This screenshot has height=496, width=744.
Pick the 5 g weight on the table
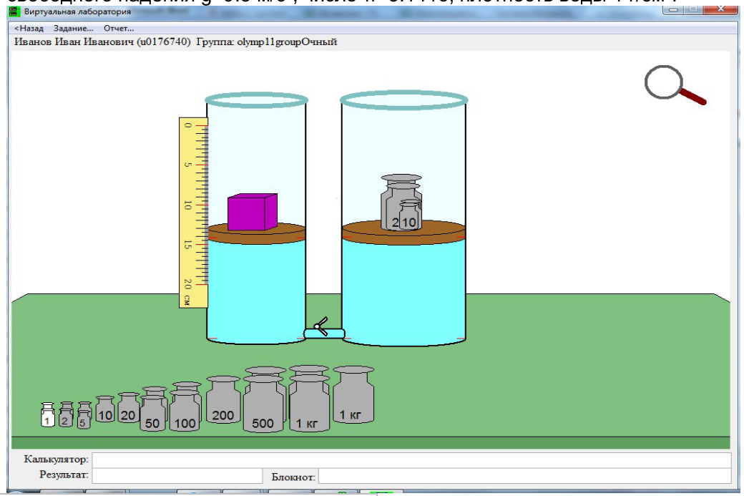click(x=84, y=415)
